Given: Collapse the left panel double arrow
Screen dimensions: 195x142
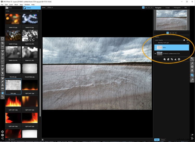Looking at the screenshot, I should [x=2, y=139].
